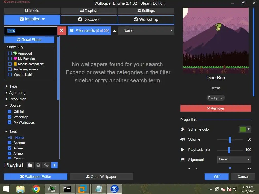
Task: Open the green monitor taskbar app
Action: point(52,189)
